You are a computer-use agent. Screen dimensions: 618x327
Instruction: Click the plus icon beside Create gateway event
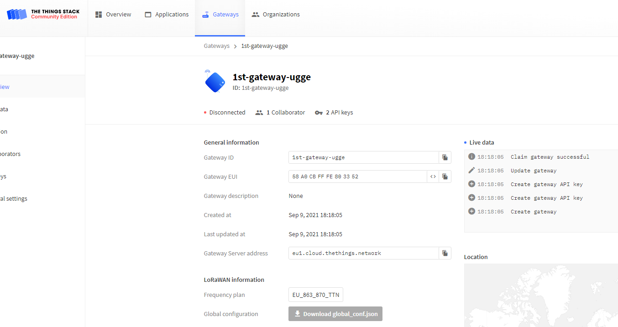pos(471,211)
